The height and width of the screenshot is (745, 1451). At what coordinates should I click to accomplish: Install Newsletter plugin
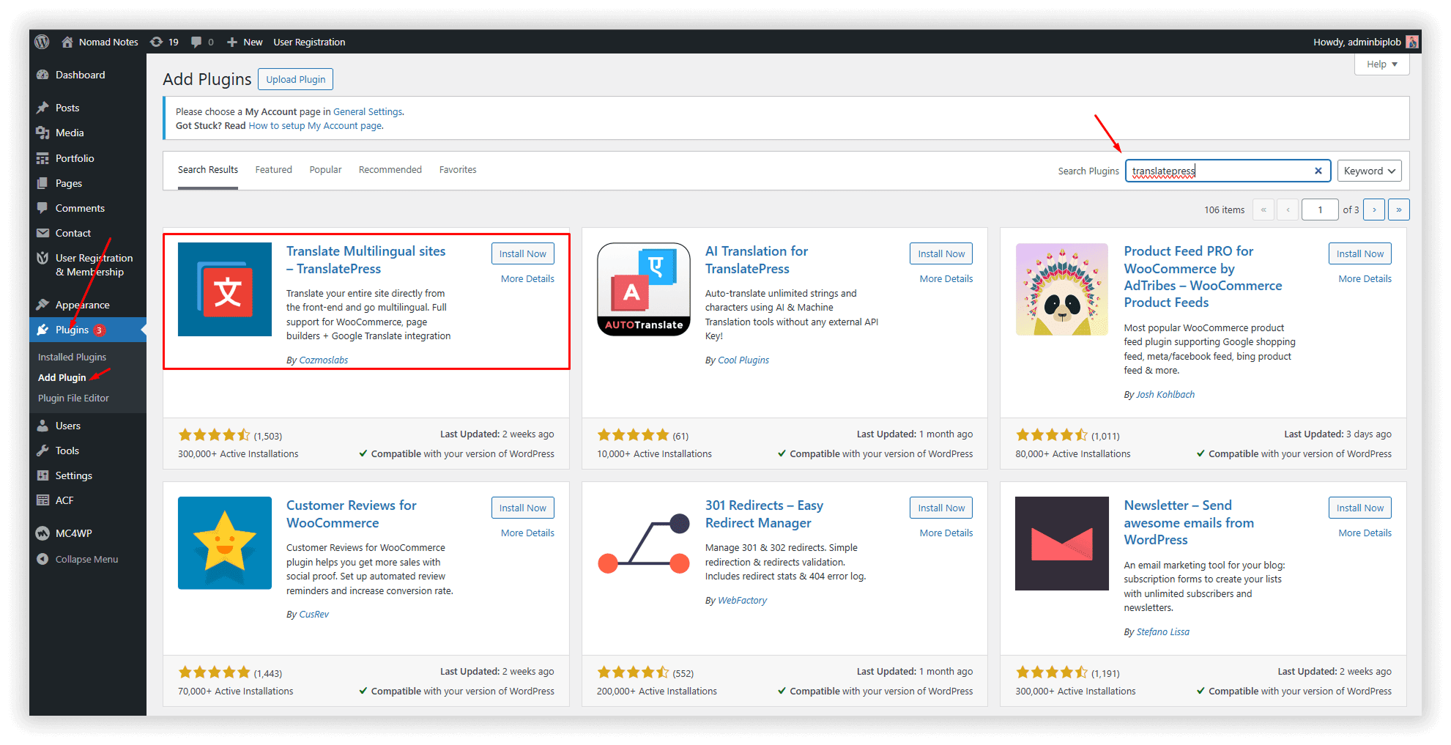(1360, 508)
